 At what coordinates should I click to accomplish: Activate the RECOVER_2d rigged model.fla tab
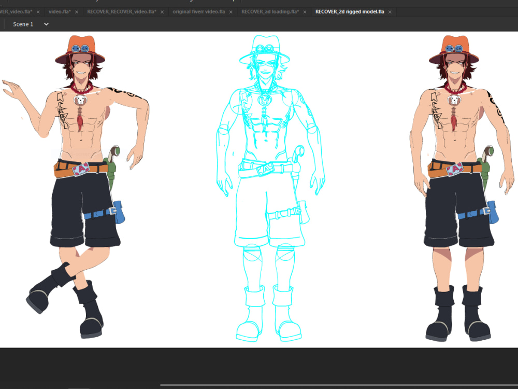point(349,11)
